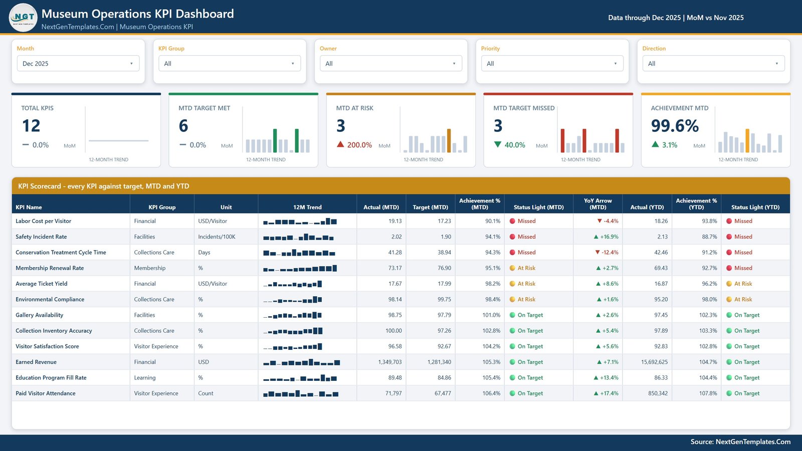Click the yellow At Risk status light for Membership Renewal Rate MTD
802x451 pixels.
pyautogui.click(x=513, y=268)
